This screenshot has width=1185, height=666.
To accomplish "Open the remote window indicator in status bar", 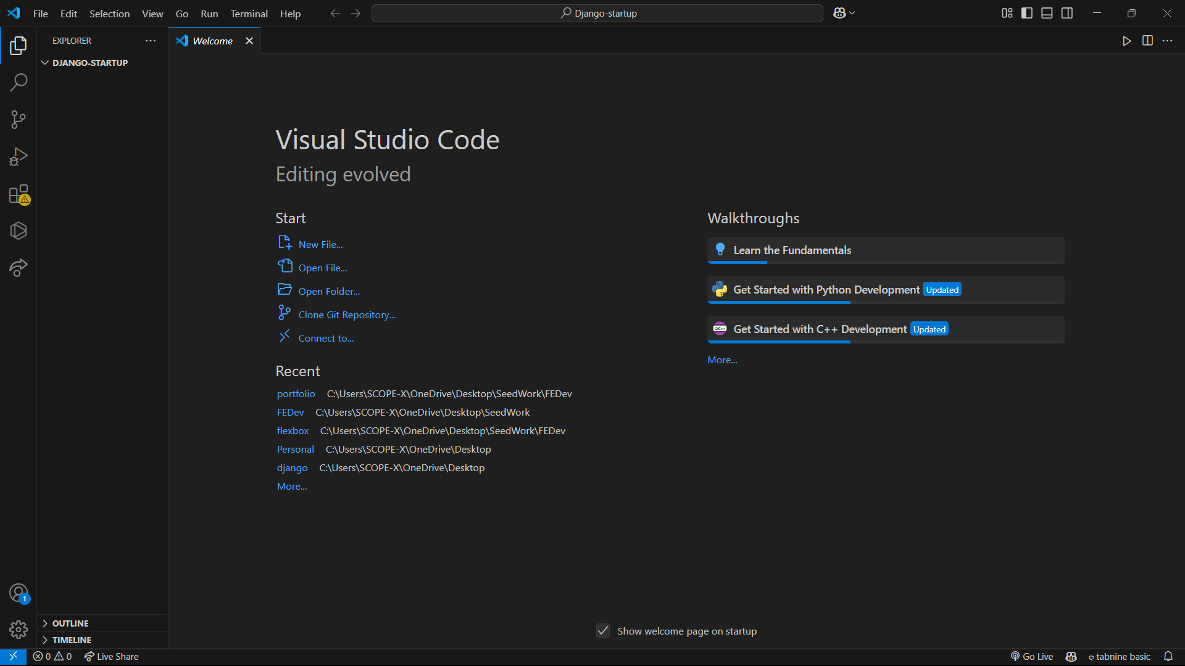I will coord(13,657).
